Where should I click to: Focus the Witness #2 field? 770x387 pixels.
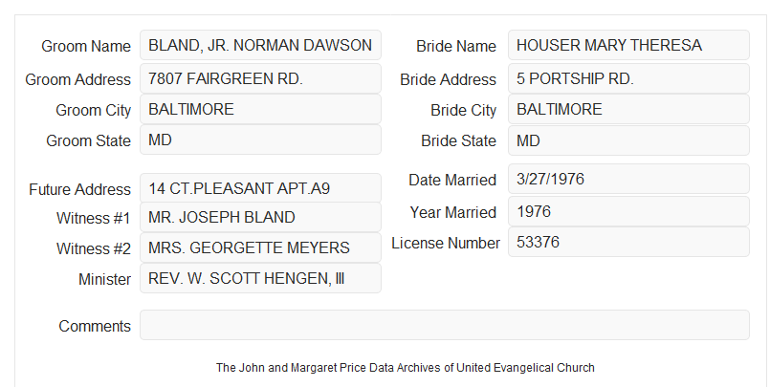(x=260, y=247)
